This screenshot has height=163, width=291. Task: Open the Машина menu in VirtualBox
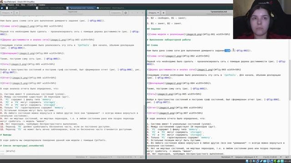(11, 5)
